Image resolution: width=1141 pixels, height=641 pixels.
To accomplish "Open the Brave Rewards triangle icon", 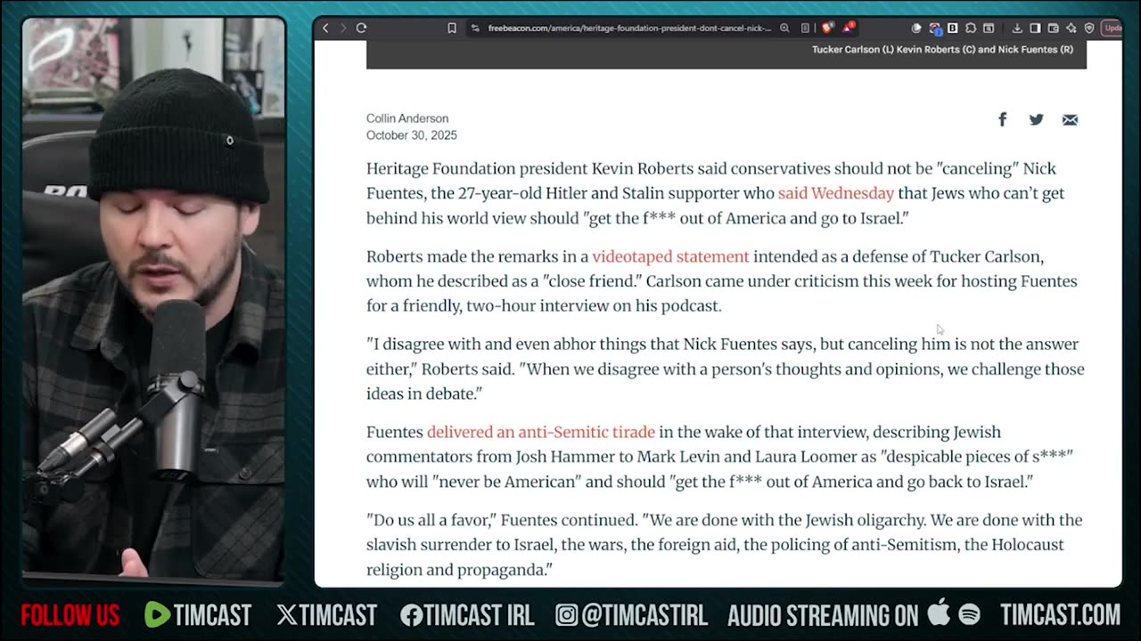I will pos(848,28).
